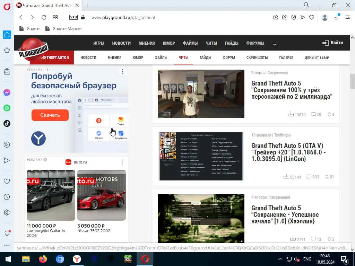Viewport: 355px width, 266px height.
Task: Open WhatsApp in sidebar
Action: tap(7, 108)
